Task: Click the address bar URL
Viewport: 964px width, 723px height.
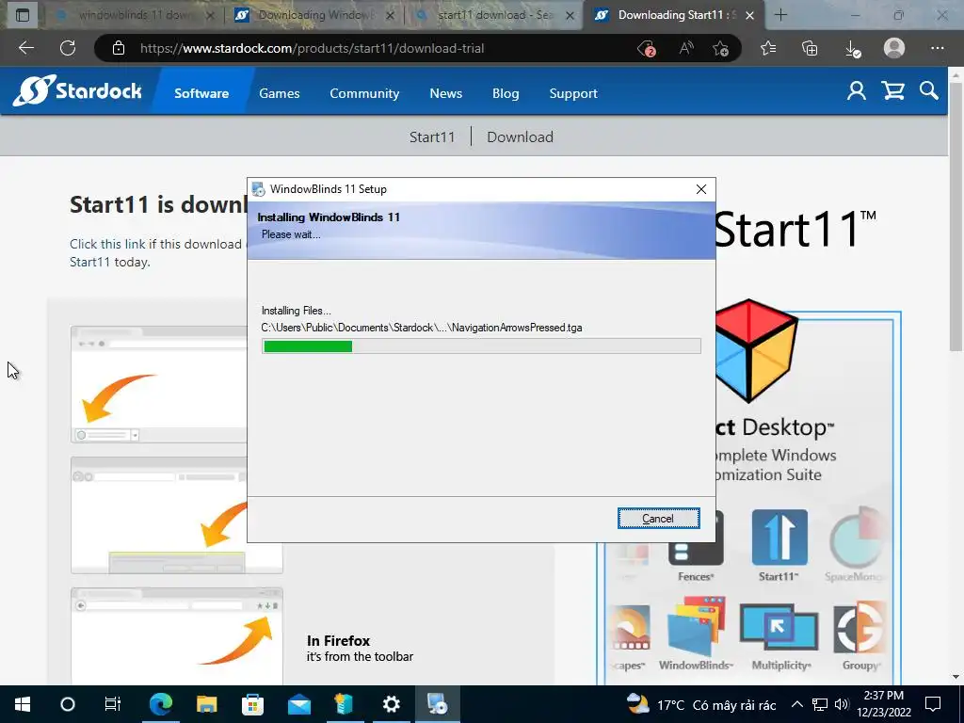Action: (312, 49)
